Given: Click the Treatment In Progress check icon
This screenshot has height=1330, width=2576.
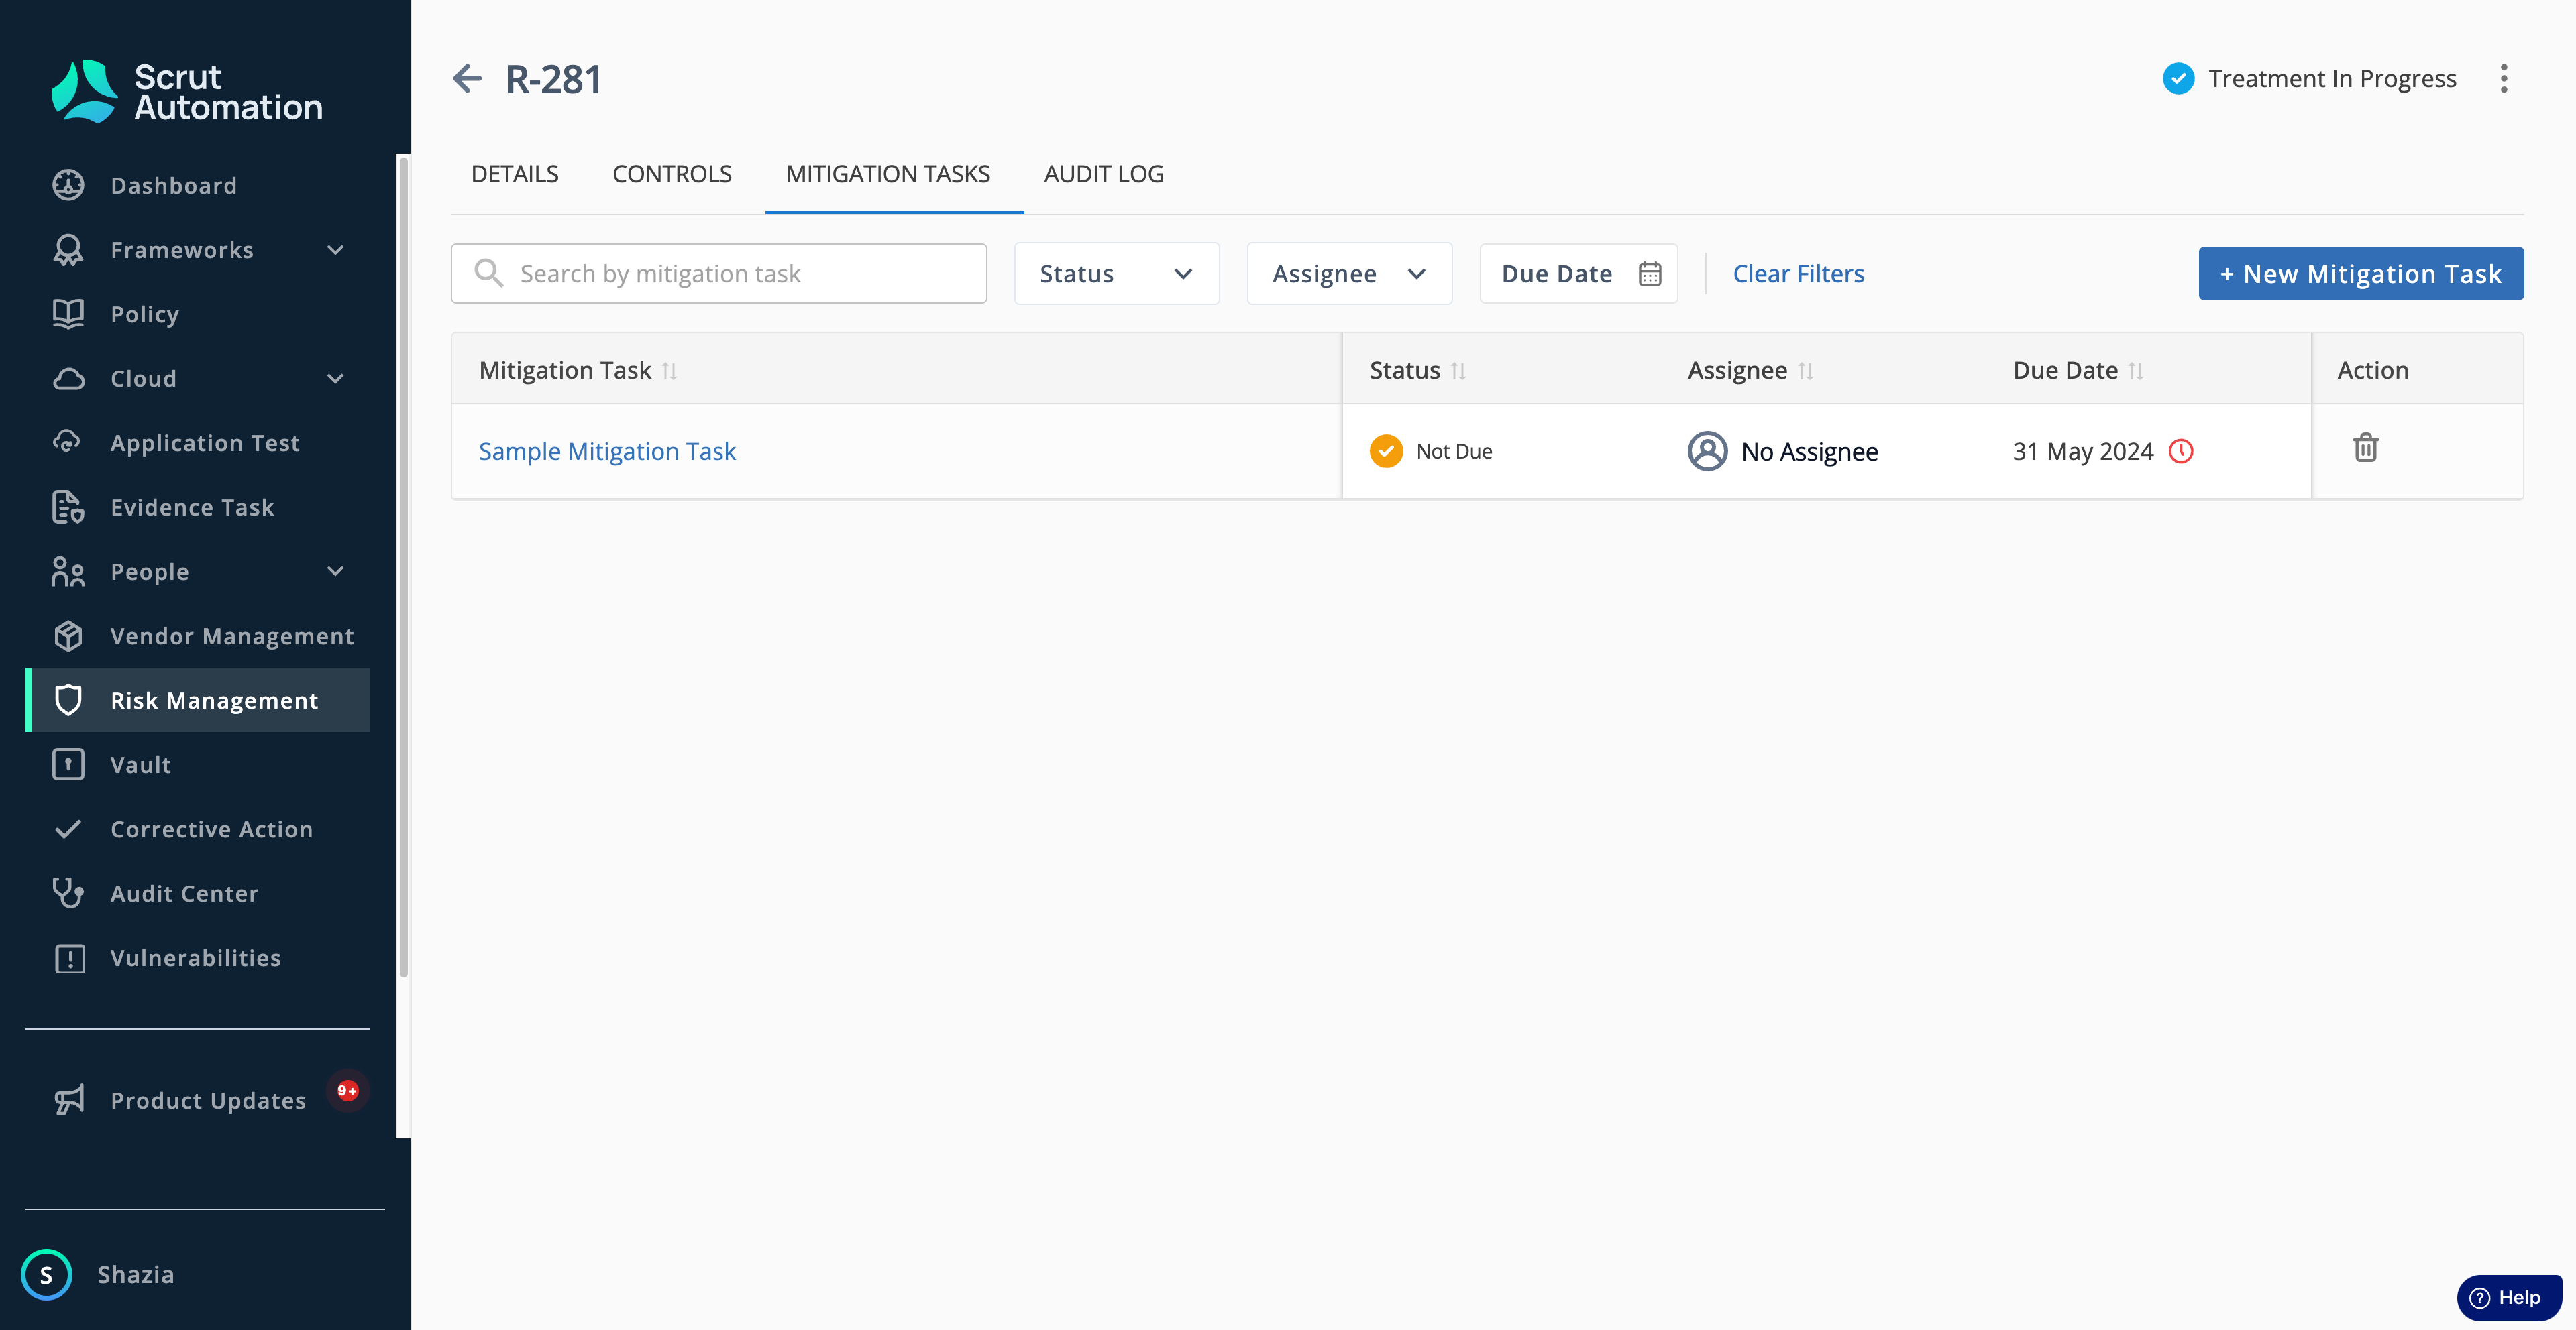Looking at the screenshot, I should pos(2178,79).
